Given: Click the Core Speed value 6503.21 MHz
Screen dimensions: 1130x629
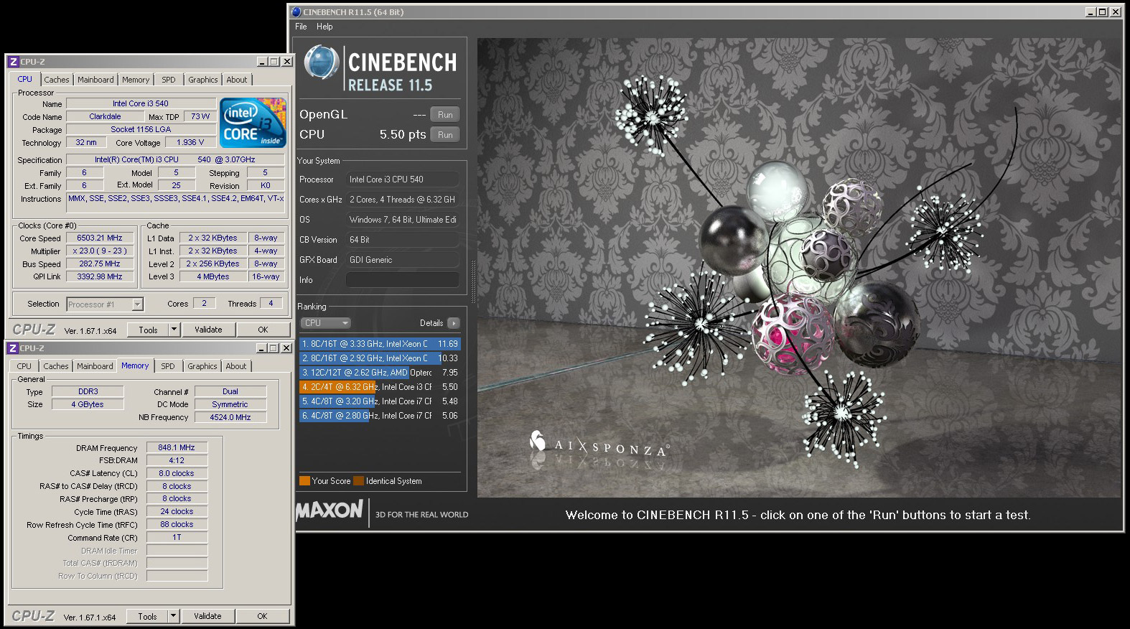Looking at the screenshot, I should pyautogui.click(x=100, y=238).
